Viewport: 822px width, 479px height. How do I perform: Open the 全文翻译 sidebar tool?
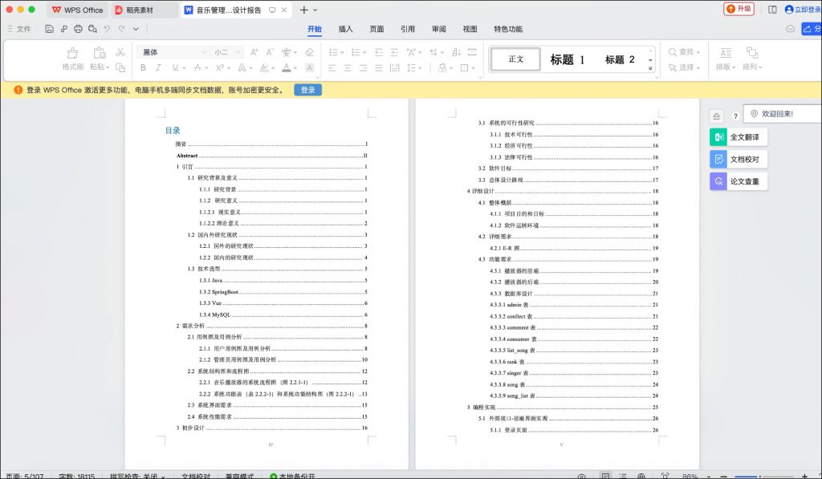point(738,136)
